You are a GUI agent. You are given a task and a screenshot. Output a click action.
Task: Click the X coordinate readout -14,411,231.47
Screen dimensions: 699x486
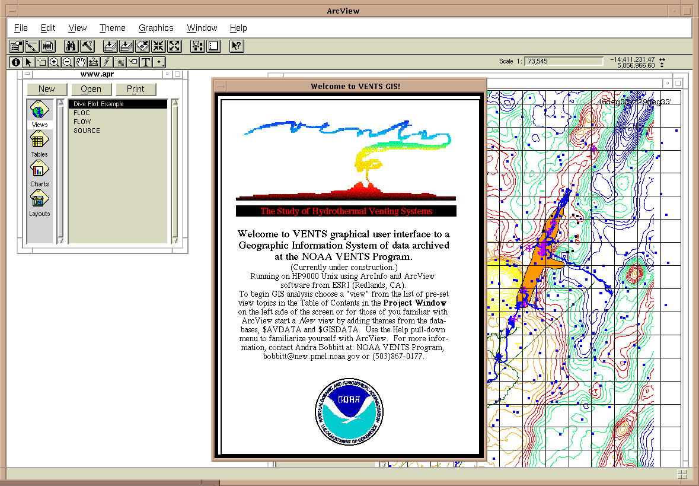pyautogui.click(x=632, y=59)
